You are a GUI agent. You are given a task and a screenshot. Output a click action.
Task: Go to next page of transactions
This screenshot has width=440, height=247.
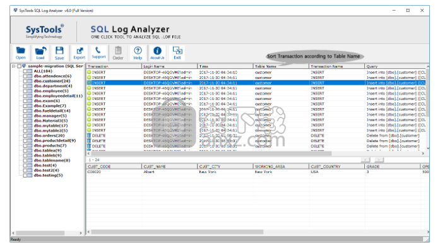379,160
